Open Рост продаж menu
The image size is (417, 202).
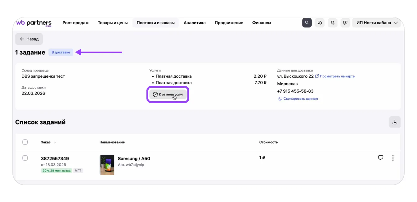click(x=76, y=23)
